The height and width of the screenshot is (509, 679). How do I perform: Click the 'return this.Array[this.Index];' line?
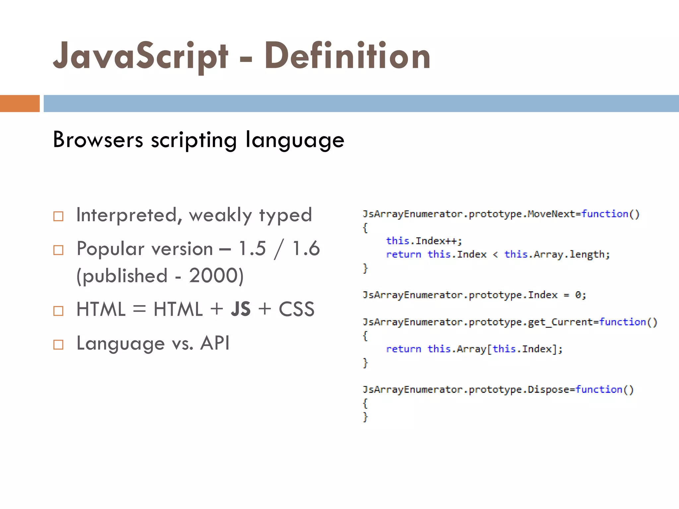click(x=474, y=349)
